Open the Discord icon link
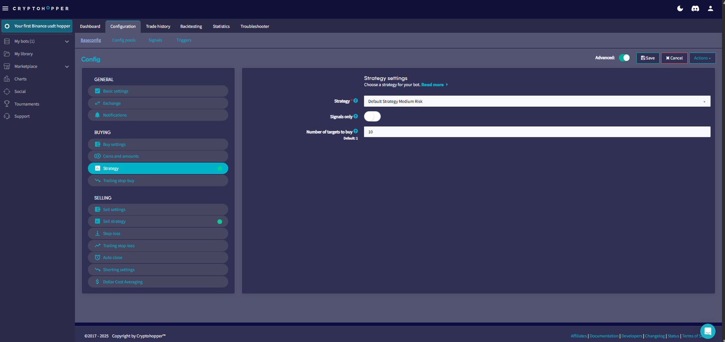725x342 pixels. click(695, 8)
